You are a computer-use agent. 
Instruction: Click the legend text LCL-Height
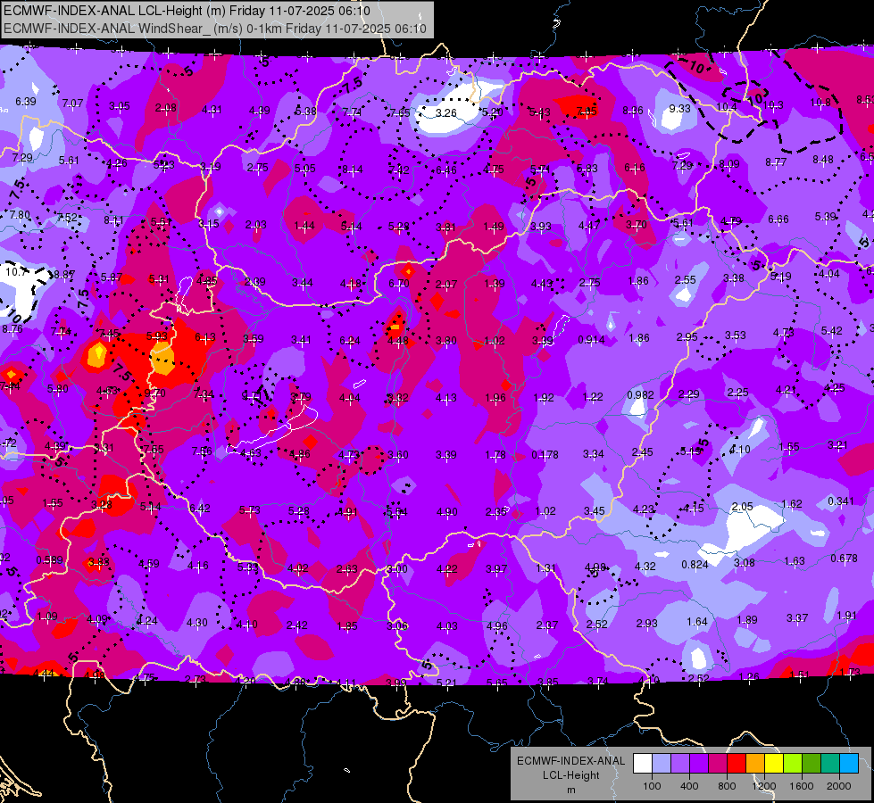point(570,775)
